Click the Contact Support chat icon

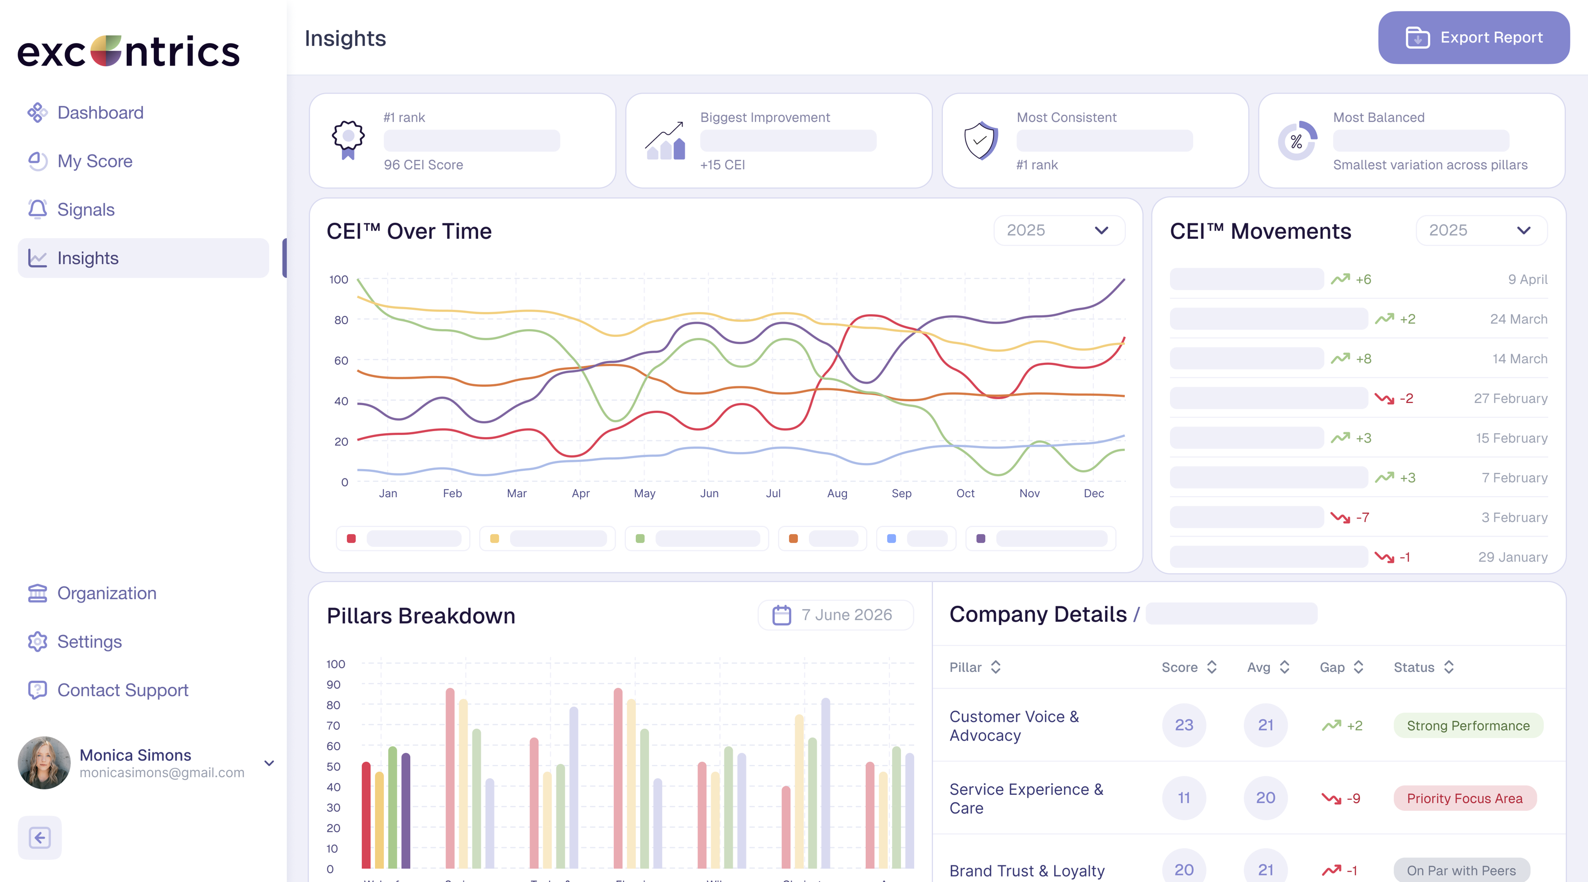[x=37, y=690]
